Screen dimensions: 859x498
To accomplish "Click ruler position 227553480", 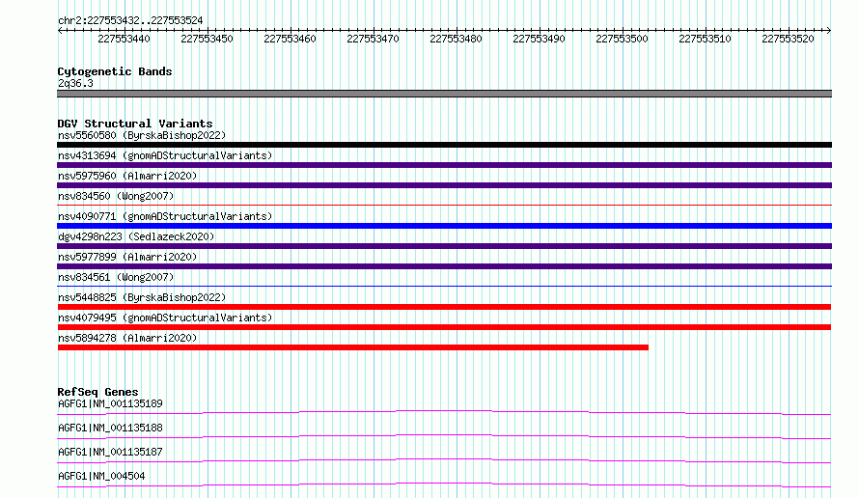I will coord(456,39).
